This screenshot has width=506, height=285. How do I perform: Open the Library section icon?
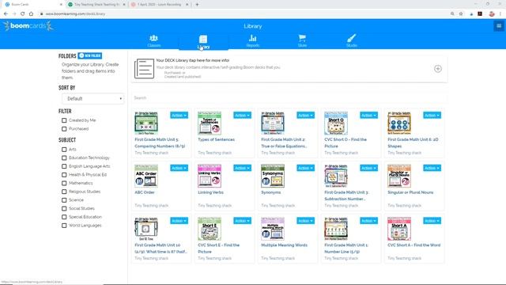203,39
